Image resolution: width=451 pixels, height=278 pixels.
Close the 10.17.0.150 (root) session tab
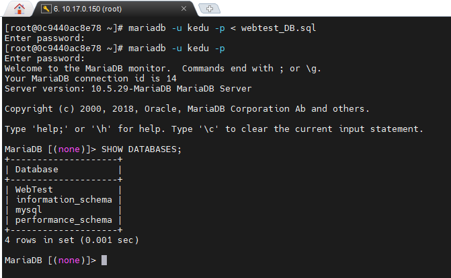pos(184,9)
